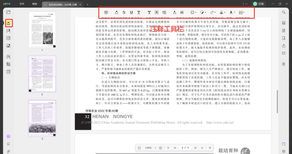This screenshot has height=154, width=292.
Task: Click the 升级 upgrade button
Action: tap(259, 4)
